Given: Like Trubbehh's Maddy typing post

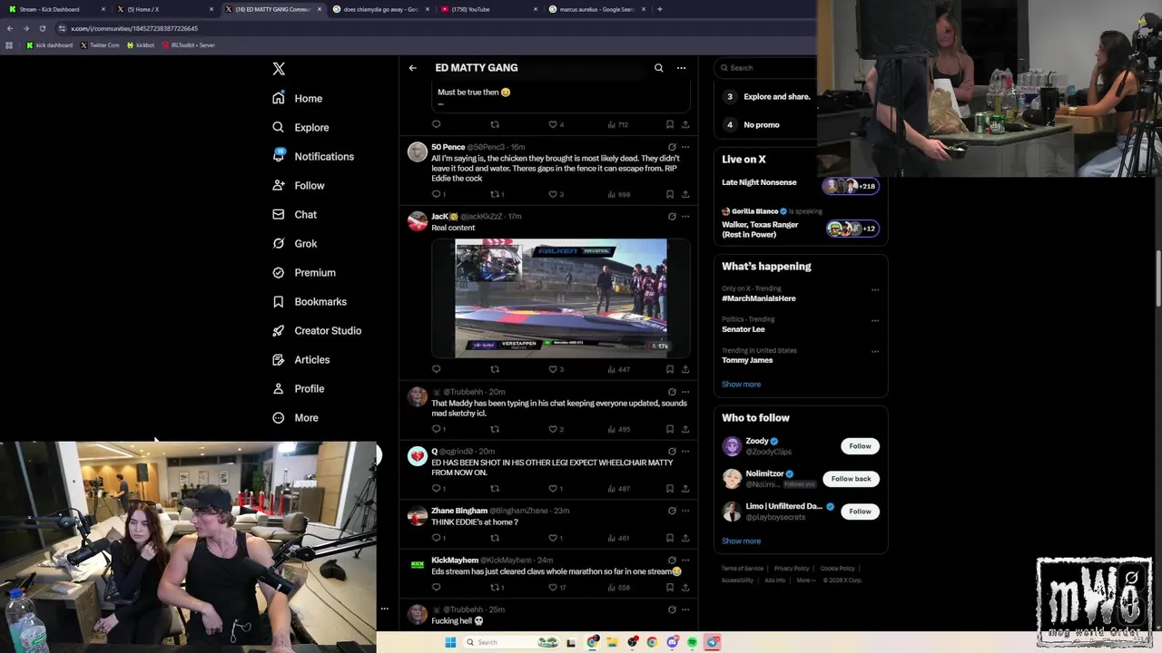Looking at the screenshot, I should point(554,429).
